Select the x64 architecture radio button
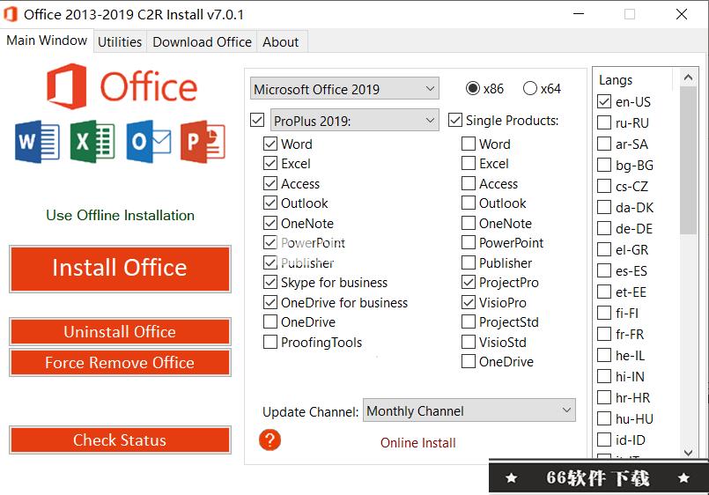709x495 pixels. point(530,88)
